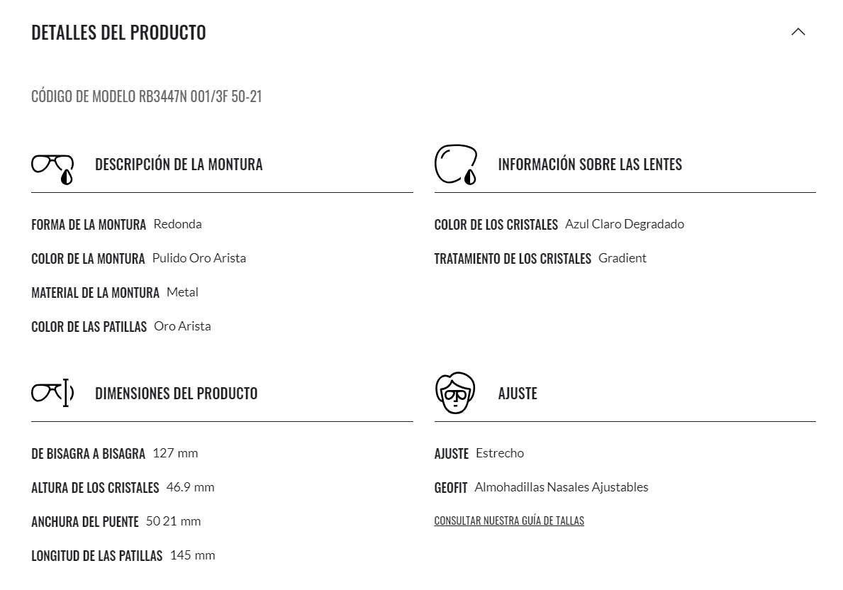This screenshot has width=843, height=590.
Task: Collapse the Detalles del Producto section chevron
Action: [798, 32]
